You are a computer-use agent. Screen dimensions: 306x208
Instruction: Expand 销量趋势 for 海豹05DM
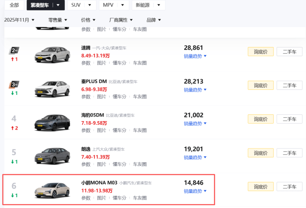tap(195, 124)
